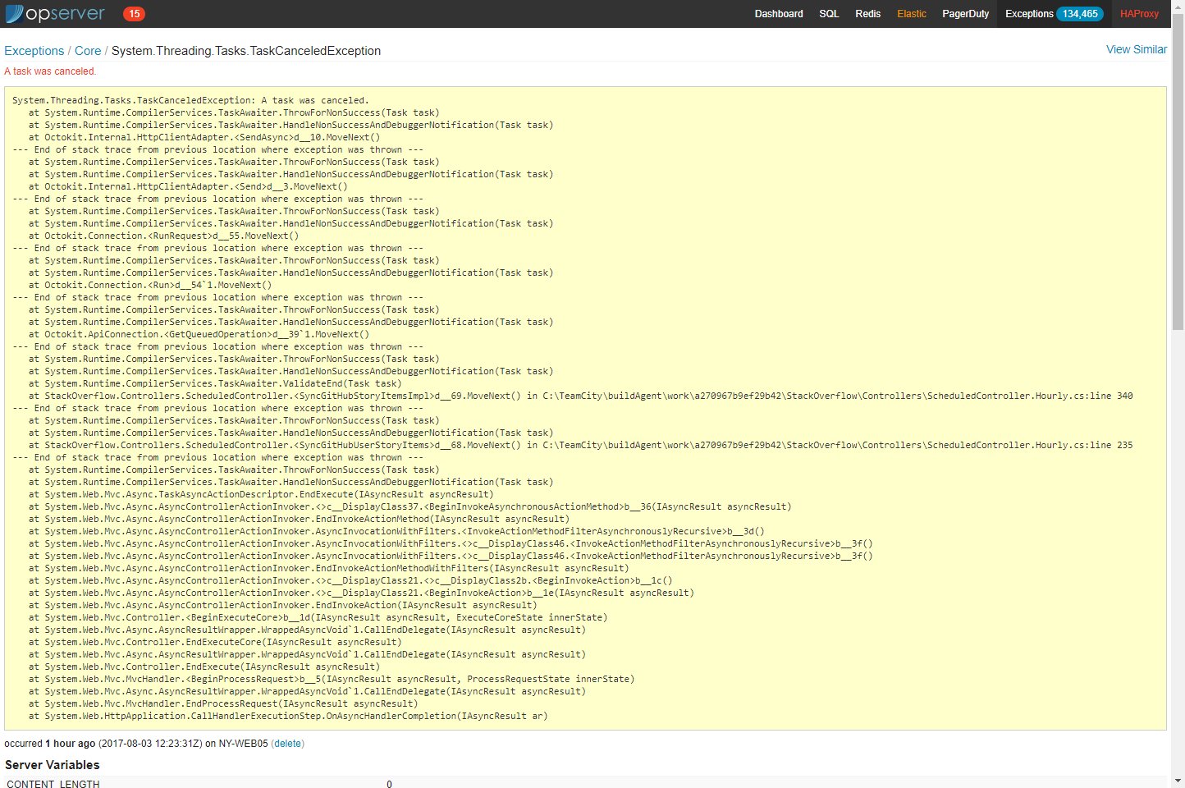Open the red 15 alerts badge
This screenshot has width=1185, height=788.
pyautogui.click(x=134, y=14)
